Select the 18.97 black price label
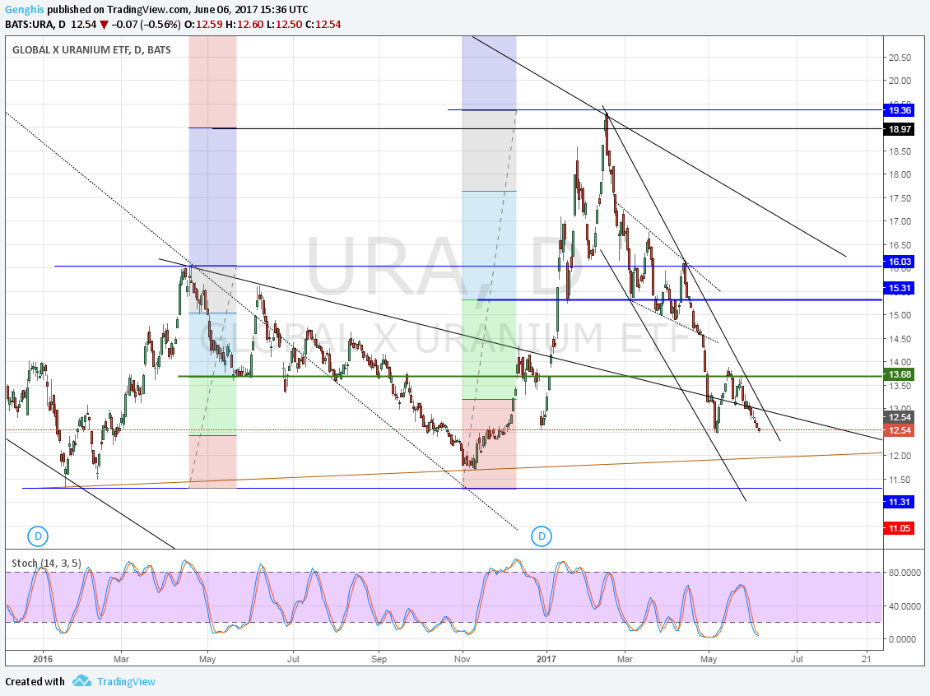The image size is (930, 696). (900, 129)
